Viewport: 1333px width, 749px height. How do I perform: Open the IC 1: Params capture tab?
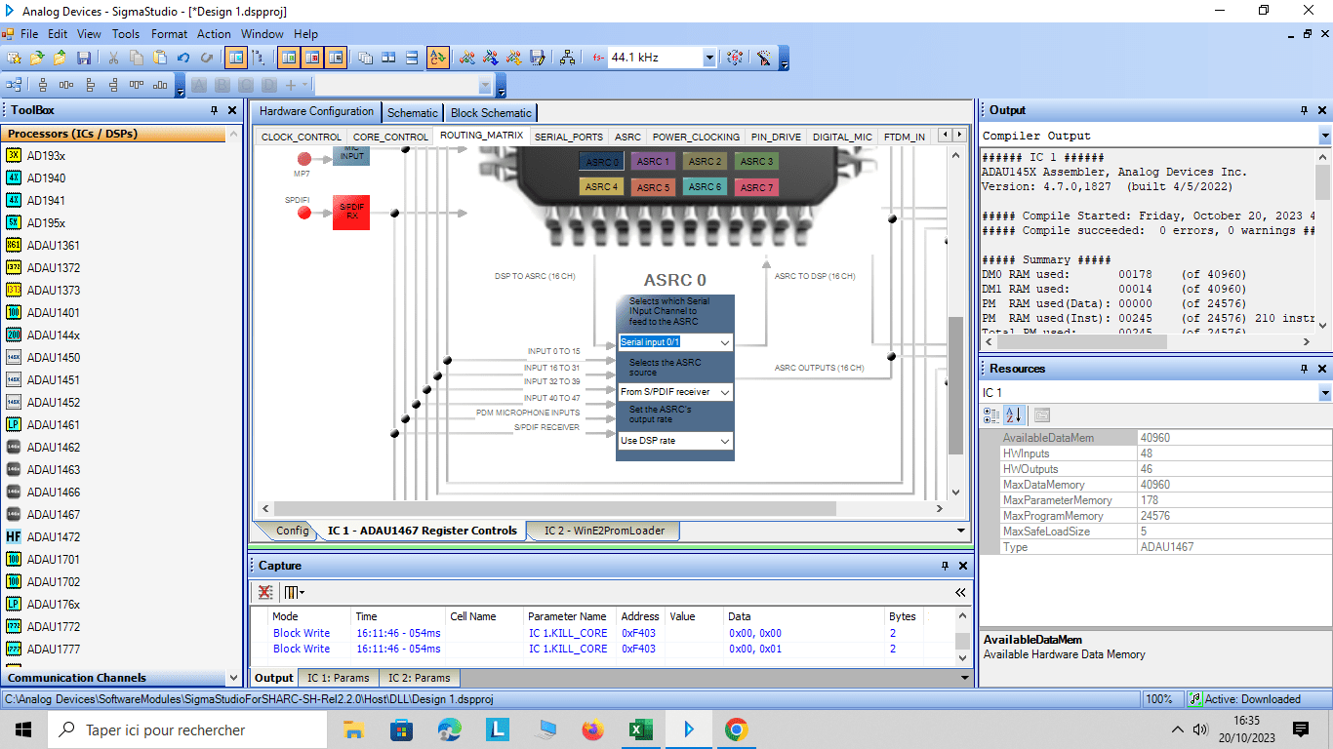pyautogui.click(x=338, y=678)
